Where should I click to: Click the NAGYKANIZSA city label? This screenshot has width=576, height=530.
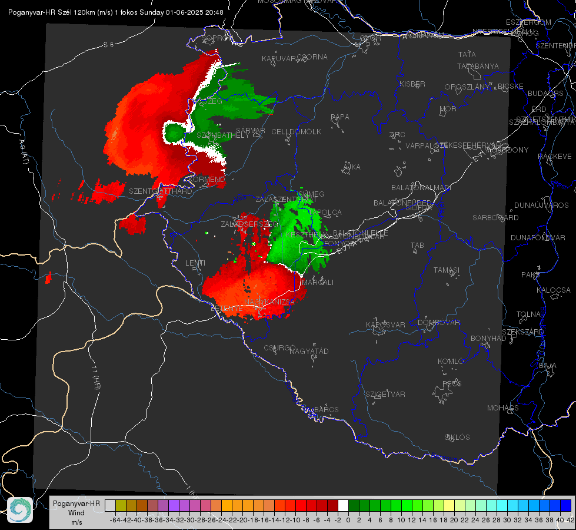269,302
